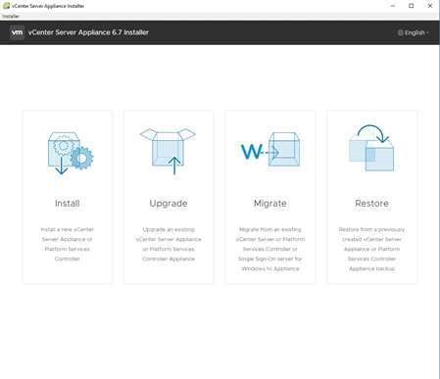Click the window title 'vCenter Server Appliance Installer'

[x=48, y=6]
